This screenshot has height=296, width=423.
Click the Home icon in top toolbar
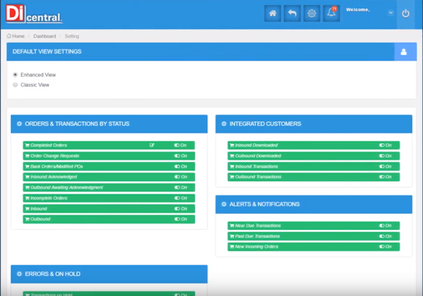273,13
